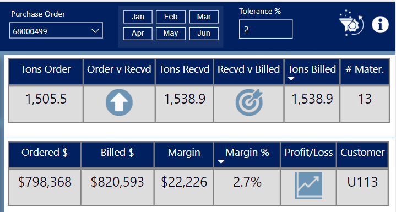Select the May month button
Image resolution: width=396 pixels, height=212 pixels.
click(171, 33)
